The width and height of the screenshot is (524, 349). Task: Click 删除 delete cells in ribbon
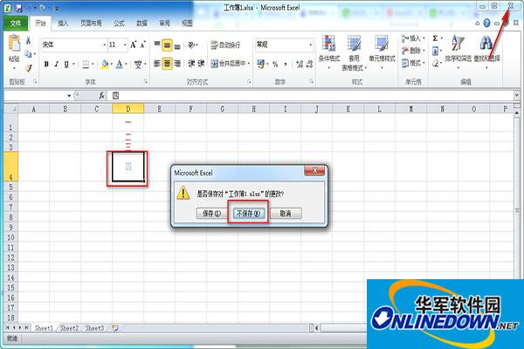(413, 51)
